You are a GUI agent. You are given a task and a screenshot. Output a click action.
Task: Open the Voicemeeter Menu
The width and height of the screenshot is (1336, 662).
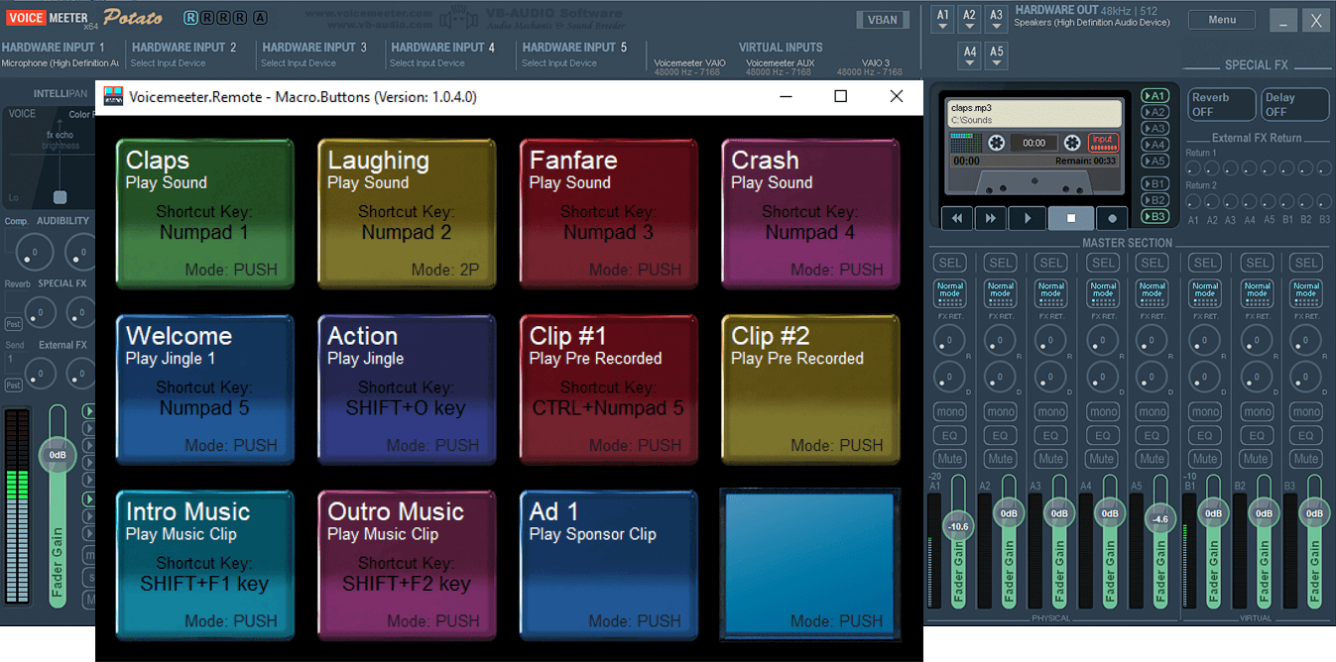[x=1222, y=20]
